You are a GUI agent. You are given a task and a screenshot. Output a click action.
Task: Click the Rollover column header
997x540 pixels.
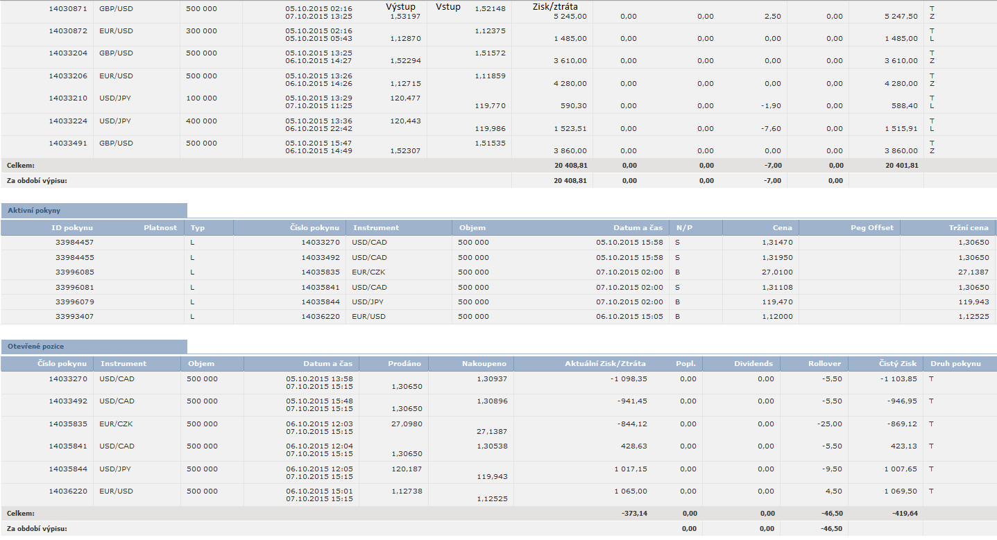(825, 363)
